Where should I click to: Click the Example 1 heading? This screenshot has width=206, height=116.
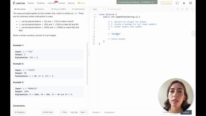tap(19, 45)
